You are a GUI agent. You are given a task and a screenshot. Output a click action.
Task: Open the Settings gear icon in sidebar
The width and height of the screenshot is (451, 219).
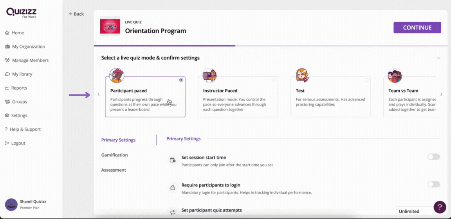(x=7, y=115)
